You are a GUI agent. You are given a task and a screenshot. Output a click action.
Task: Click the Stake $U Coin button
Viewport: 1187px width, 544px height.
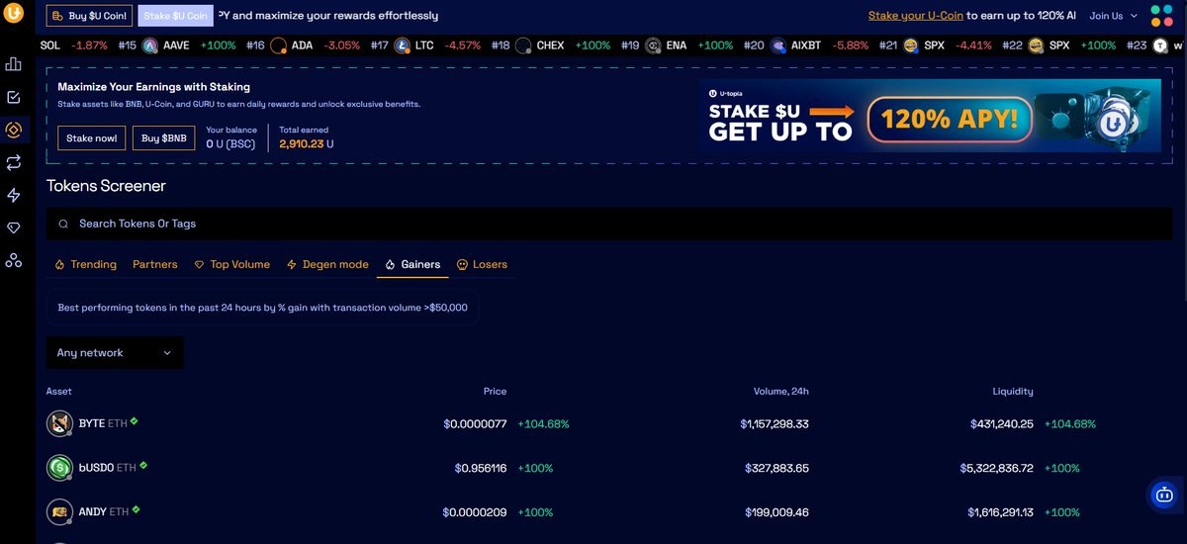[x=175, y=16]
